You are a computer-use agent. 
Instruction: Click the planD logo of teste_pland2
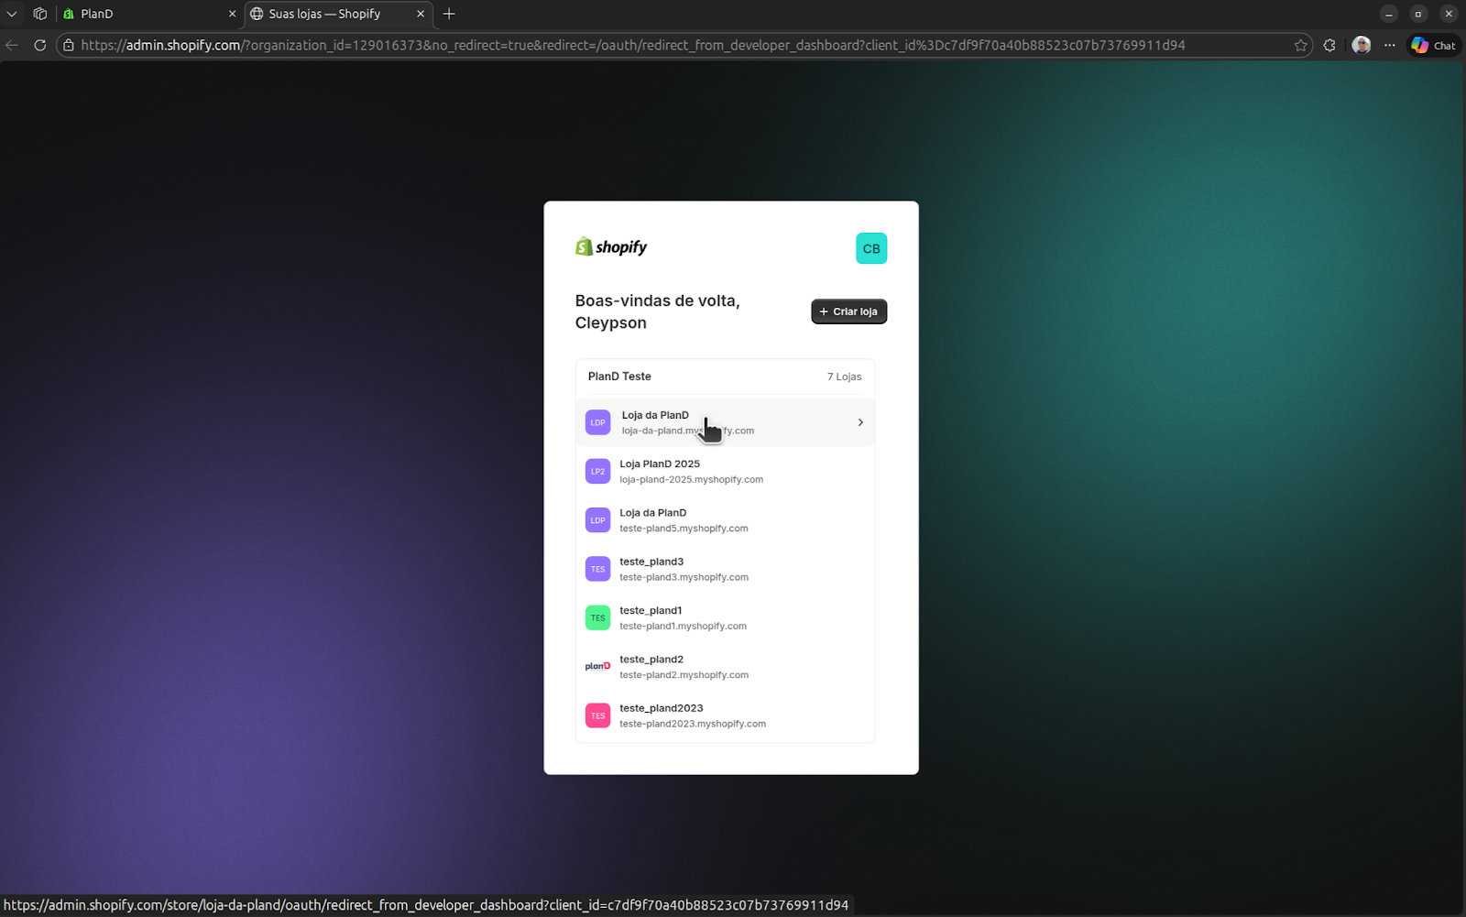pyautogui.click(x=597, y=667)
